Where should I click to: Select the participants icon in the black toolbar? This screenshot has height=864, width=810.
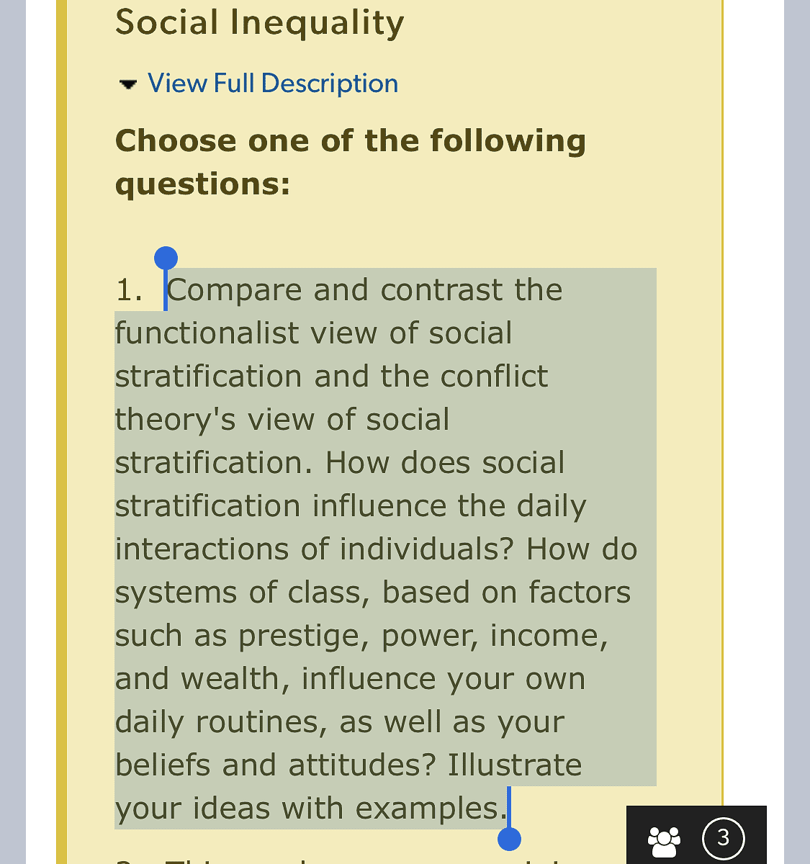(663, 837)
